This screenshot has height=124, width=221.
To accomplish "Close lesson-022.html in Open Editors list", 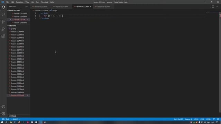I will (x=10, y=20).
